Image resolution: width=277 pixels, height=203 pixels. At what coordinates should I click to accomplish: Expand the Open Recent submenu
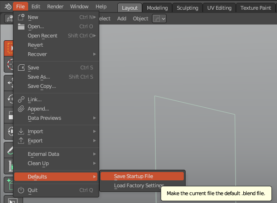56,36
